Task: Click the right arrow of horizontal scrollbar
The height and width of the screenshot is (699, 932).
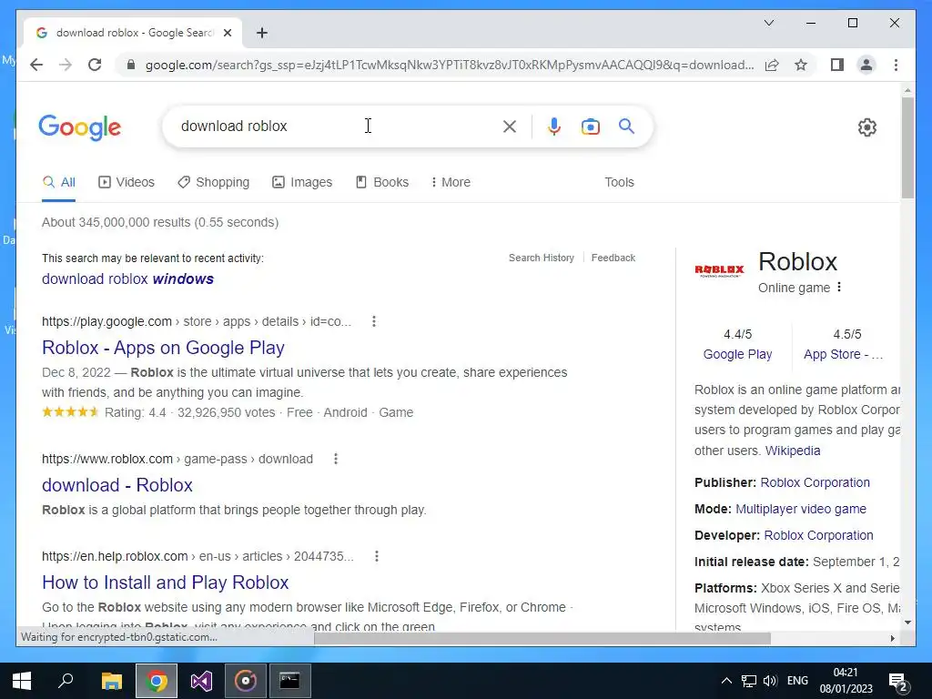Action: (892, 638)
